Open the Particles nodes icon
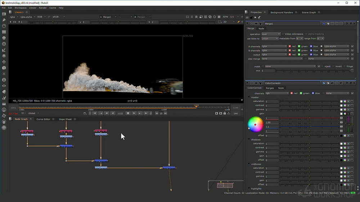 [4, 74]
